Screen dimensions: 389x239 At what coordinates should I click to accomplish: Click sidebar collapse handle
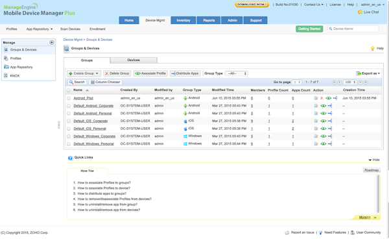pyautogui.click(x=59, y=125)
